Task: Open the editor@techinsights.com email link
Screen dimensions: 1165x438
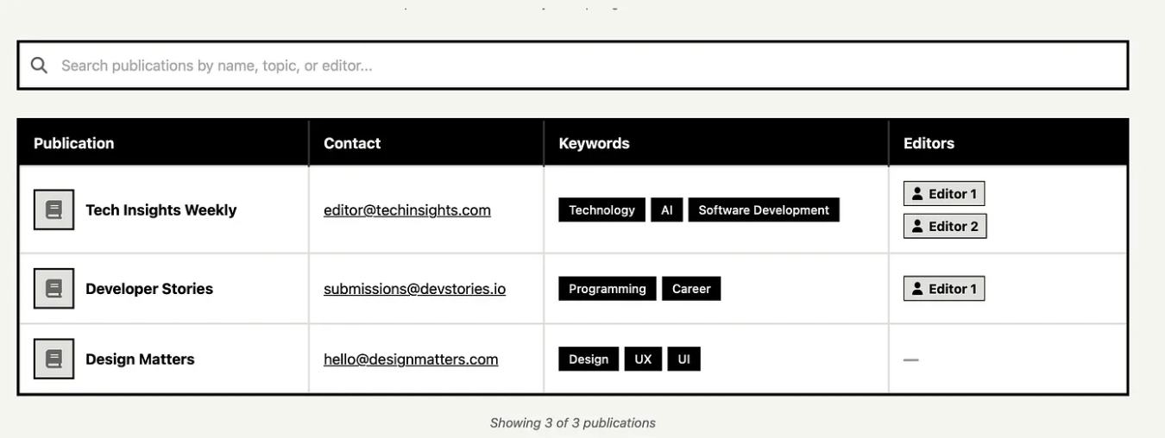Action: click(x=407, y=210)
